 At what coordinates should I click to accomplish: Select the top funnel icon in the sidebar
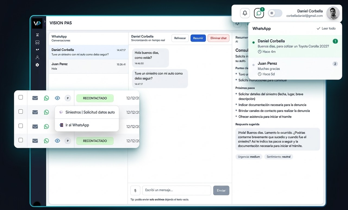click(37, 35)
